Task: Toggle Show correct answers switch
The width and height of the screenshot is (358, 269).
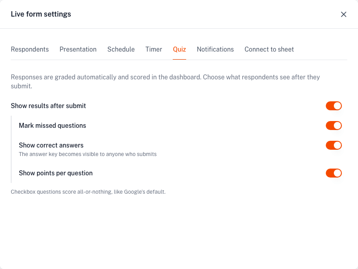Action: point(333,145)
